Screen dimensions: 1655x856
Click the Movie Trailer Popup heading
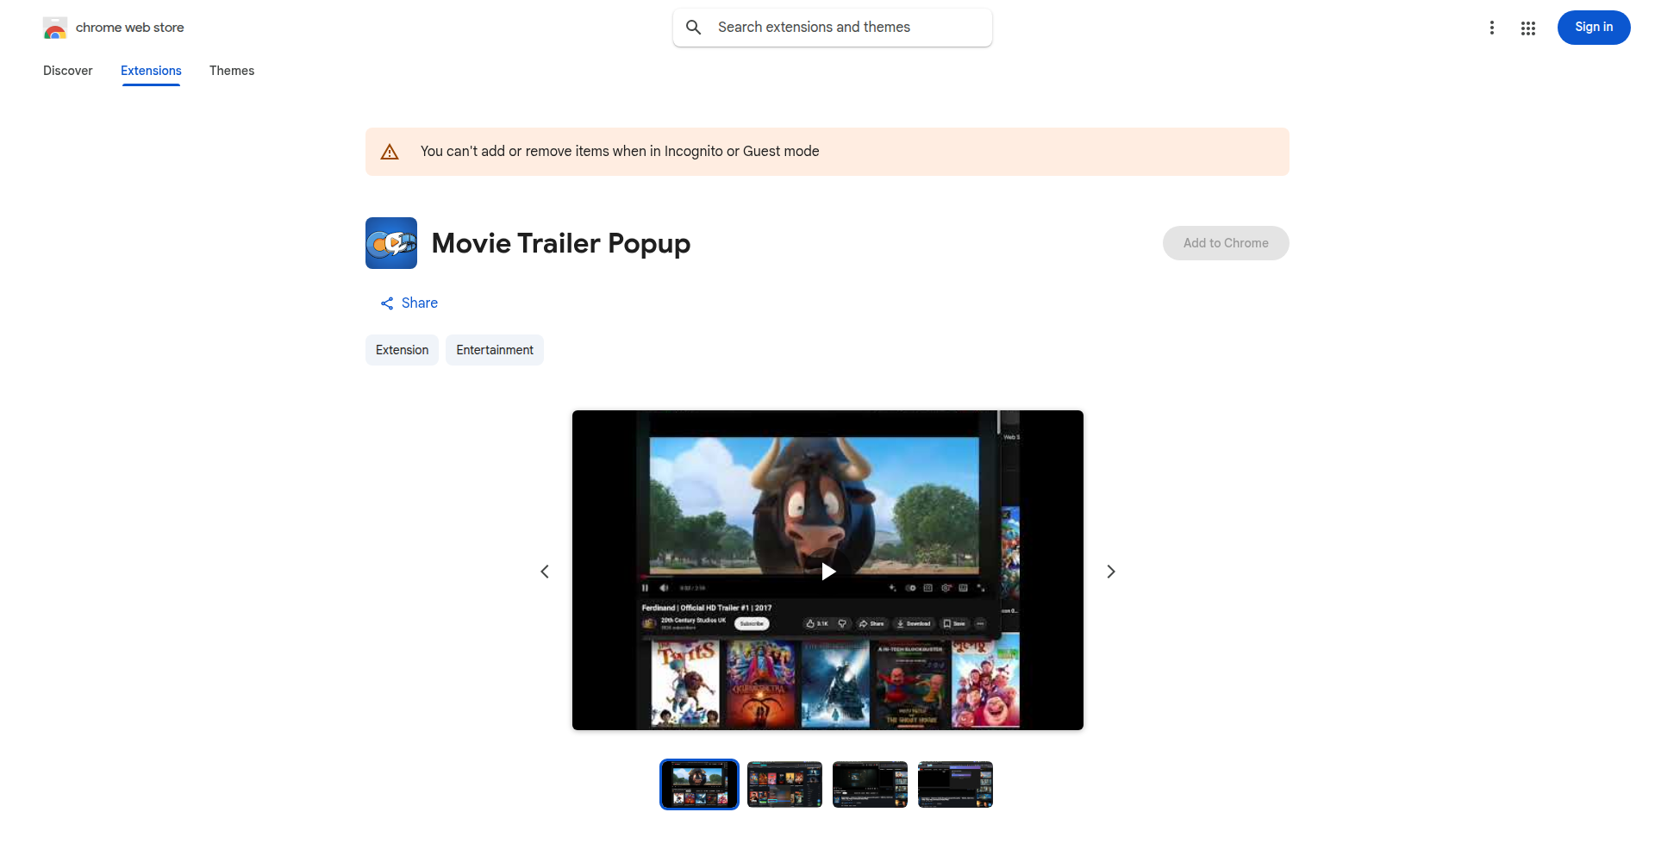point(561,243)
